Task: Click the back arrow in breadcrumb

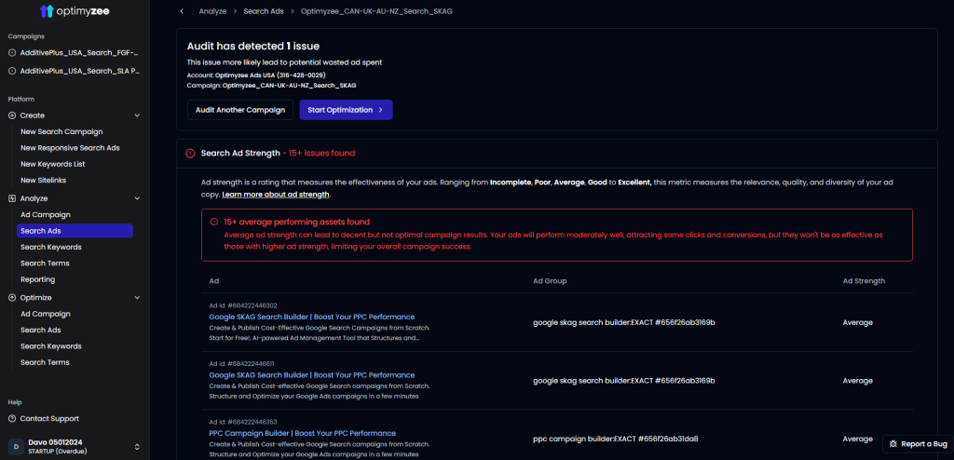Action: click(181, 11)
